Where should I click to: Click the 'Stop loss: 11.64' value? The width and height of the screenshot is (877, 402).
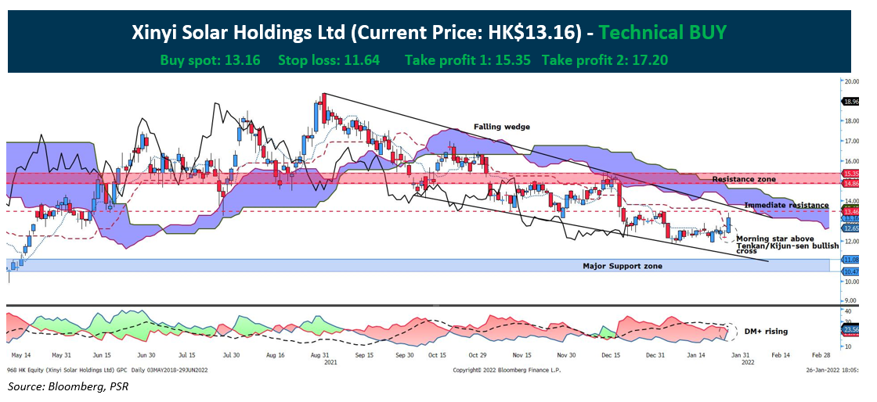coord(329,59)
